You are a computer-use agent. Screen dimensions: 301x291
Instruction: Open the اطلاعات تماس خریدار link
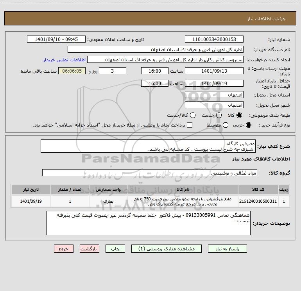pos(64,60)
